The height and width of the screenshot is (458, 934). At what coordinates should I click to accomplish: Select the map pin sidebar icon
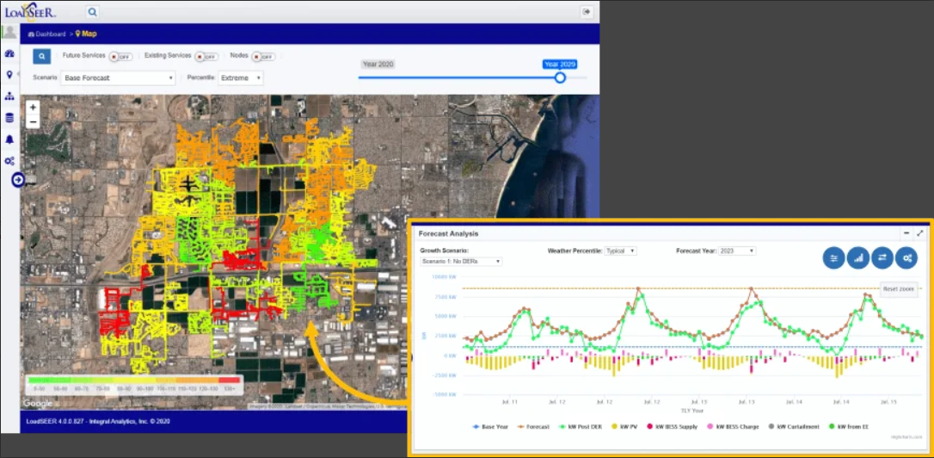tap(9, 75)
